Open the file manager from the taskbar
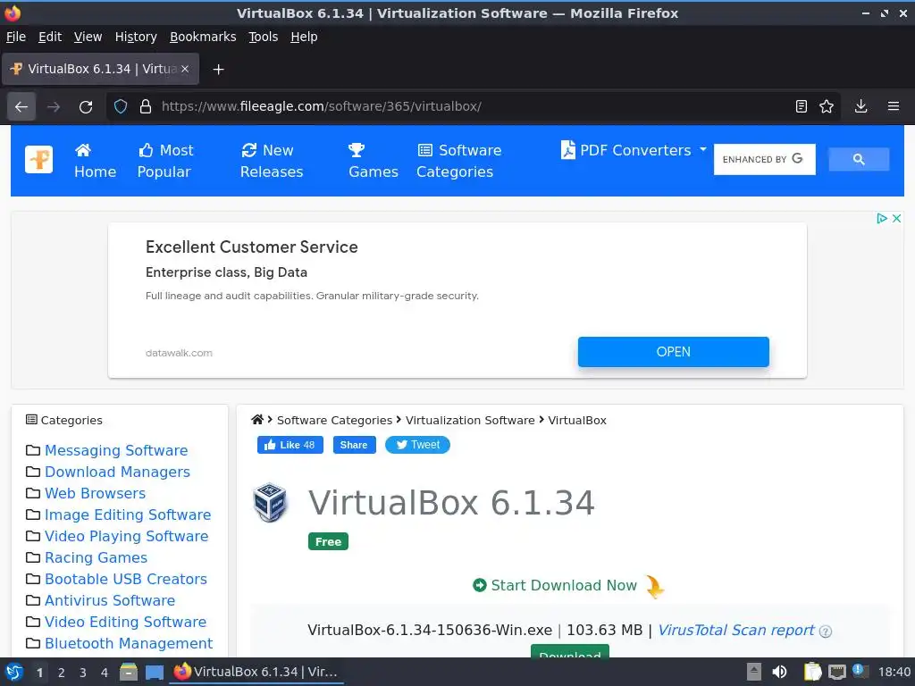This screenshot has height=686, width=915. pyautogui.click(x=129, y=672)
